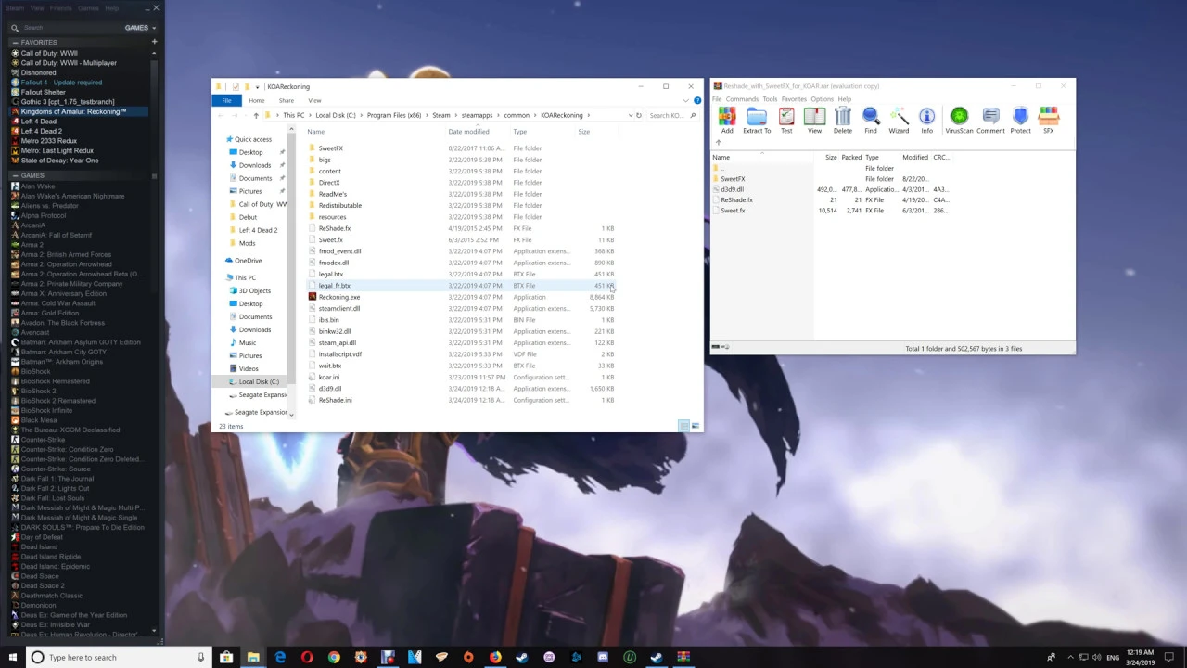Start VirusScan from WinRAR toolbar
1187x668 pixels.
pos(959,120)
